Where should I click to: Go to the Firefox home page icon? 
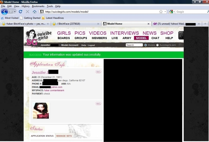pos(34,12)
